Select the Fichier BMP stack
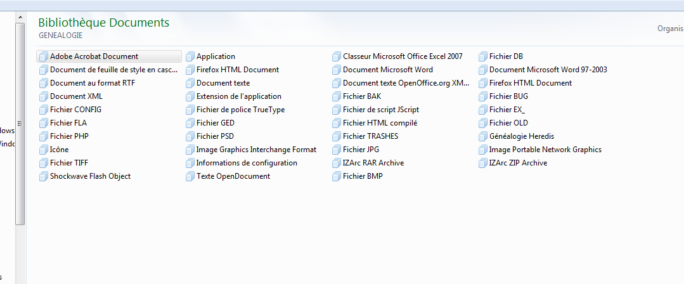684x284 pixels. (362, 176)
